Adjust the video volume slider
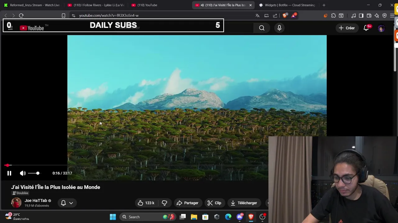The image size is (398, 223). [34, 173]
